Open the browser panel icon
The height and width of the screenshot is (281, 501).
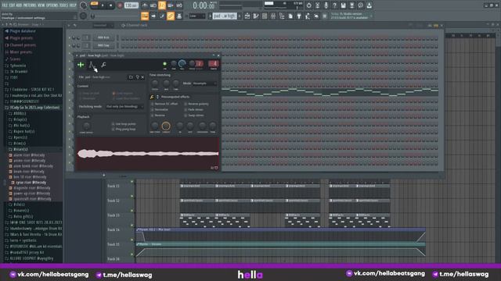click(x=282, y=16)
